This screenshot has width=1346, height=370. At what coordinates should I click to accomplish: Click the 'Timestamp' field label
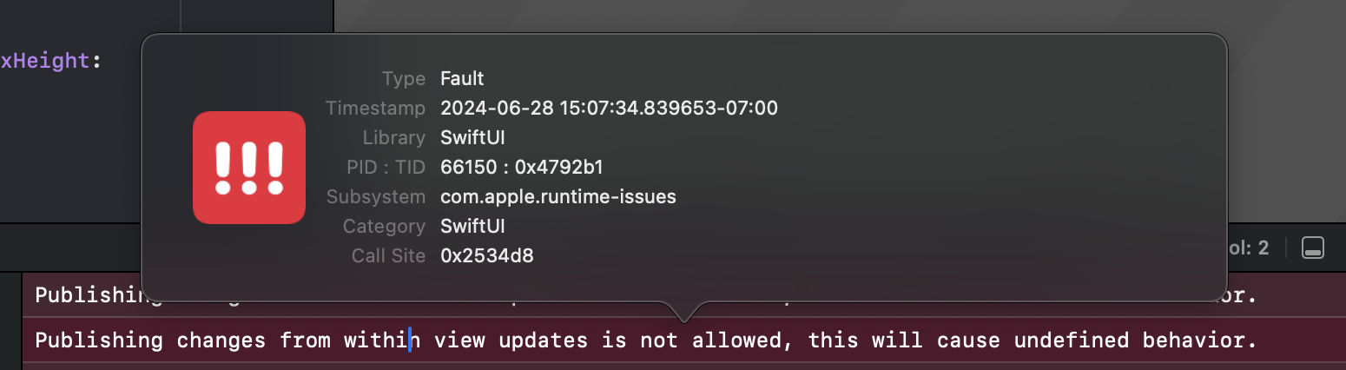[x=375, y=109]
